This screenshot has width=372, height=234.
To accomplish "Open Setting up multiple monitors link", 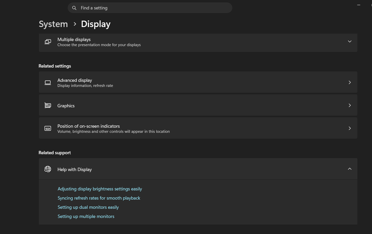I will click(x=86, y=216).
